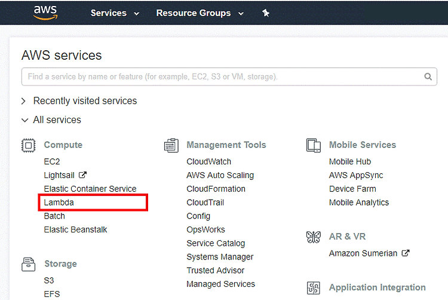Click the AWS logo in header
This screenshot has width=448, height=300.
tap(45, 13)
